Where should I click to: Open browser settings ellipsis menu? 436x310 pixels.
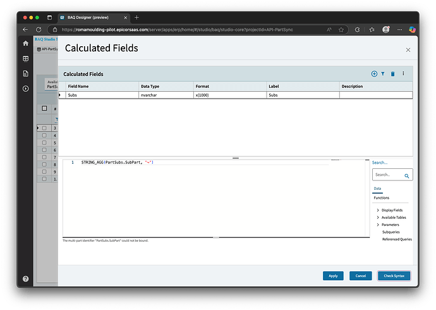(399, 30)
